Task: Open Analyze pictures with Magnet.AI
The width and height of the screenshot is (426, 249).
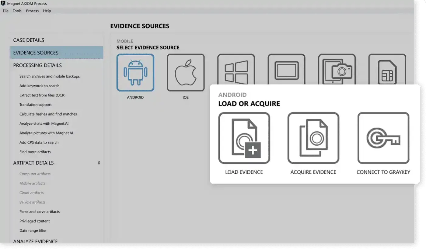Action: (46, 133)
